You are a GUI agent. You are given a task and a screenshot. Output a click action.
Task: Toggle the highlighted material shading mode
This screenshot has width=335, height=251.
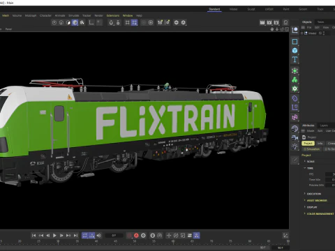[x=75, y=22]
